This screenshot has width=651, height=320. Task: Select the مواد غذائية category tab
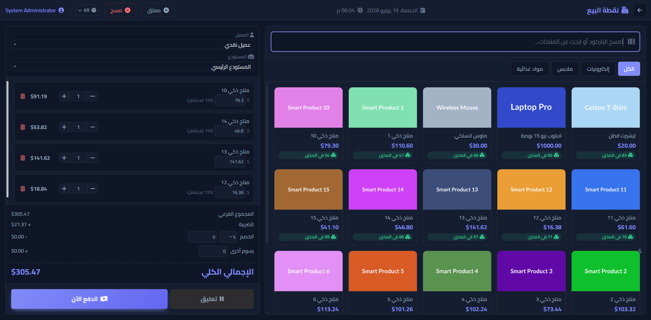point(530,69)
